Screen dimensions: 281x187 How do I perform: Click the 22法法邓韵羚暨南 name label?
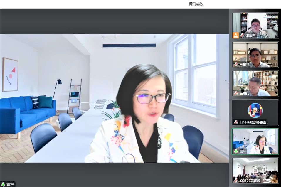pyautogui.click(x=253, y=122)
